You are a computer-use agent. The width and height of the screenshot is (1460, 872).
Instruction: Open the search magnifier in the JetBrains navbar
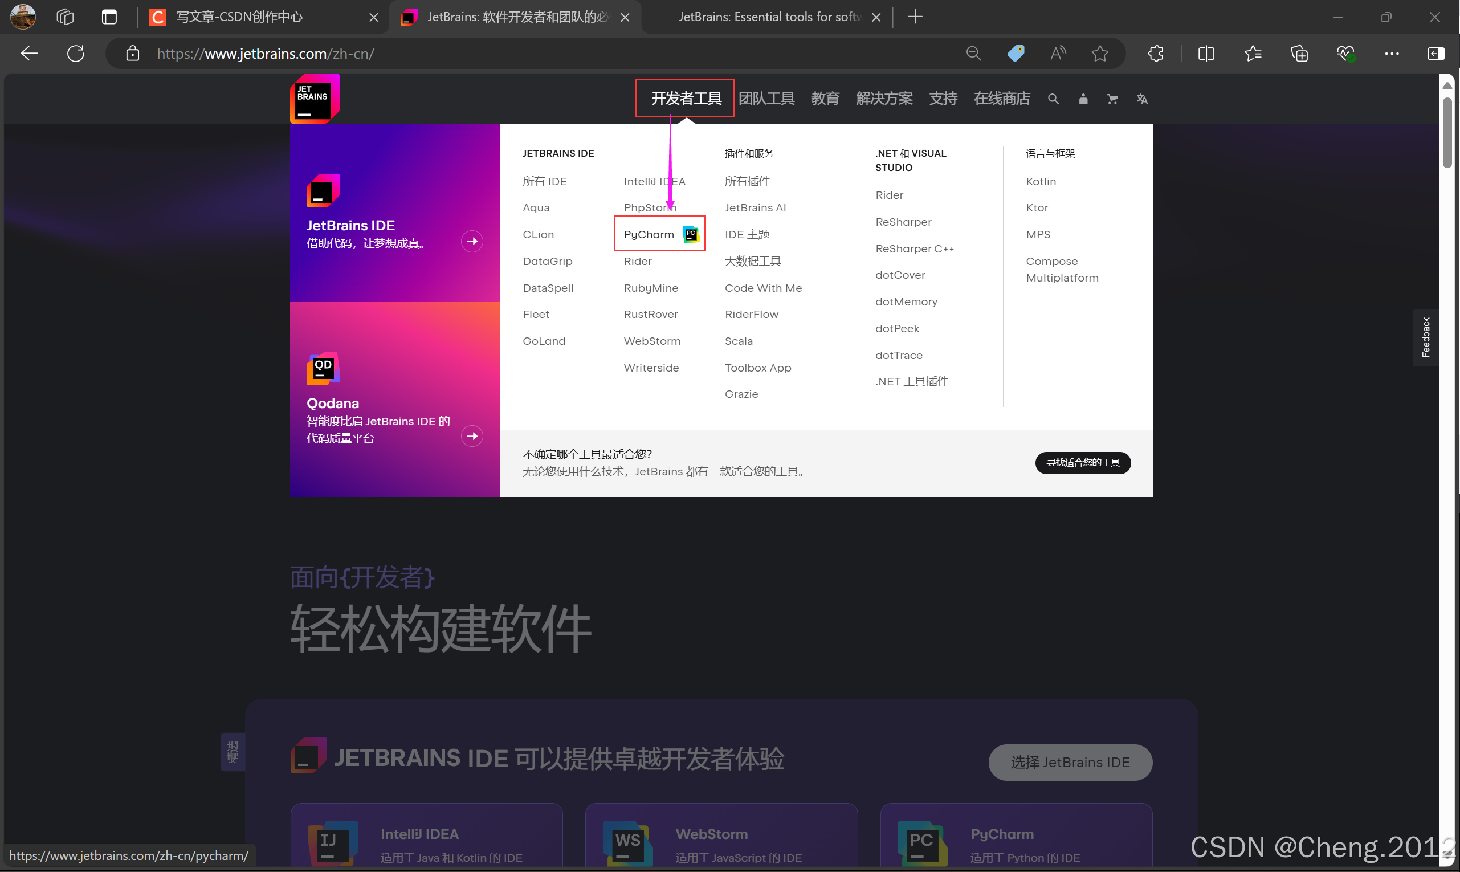point(1054,99)
